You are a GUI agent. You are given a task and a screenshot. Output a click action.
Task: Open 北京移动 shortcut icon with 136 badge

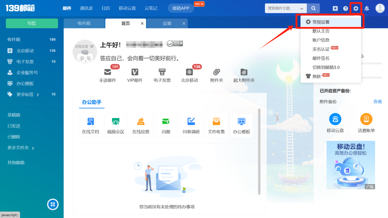[x=190, y=72]
